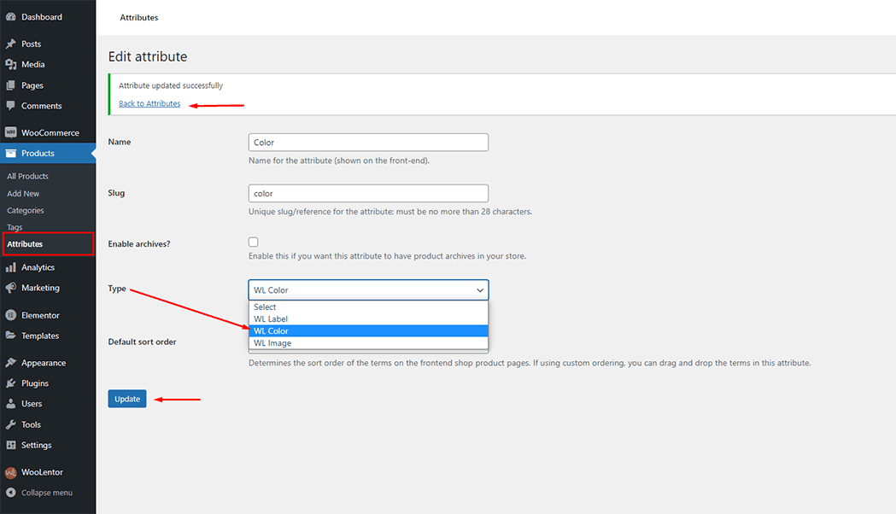Click the Posts pin icon

10,44
